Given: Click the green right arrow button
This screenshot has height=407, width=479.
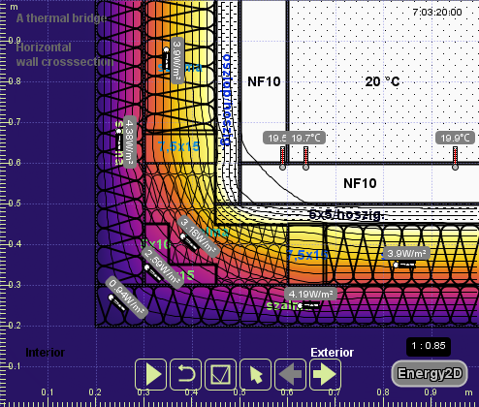Looking at the screenshot, I should click(x=325, y=374).
